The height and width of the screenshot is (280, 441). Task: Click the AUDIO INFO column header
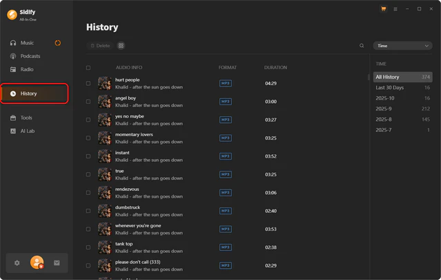coord(129,68)
